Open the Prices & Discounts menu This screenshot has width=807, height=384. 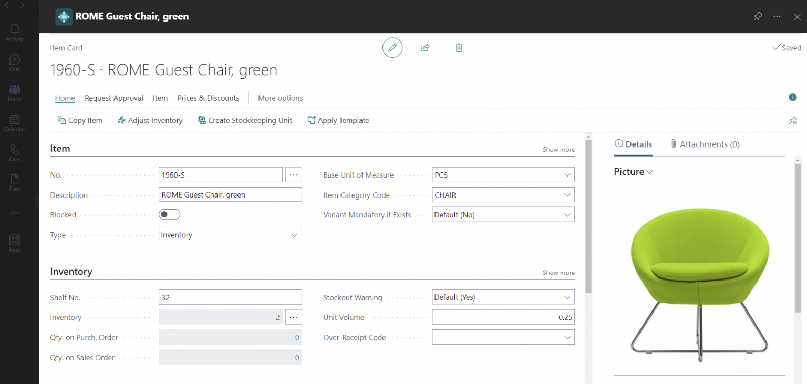point(208,98)
